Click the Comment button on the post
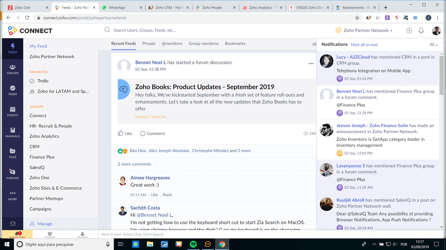This screenshot has width=446, height=250. point(152,134)
